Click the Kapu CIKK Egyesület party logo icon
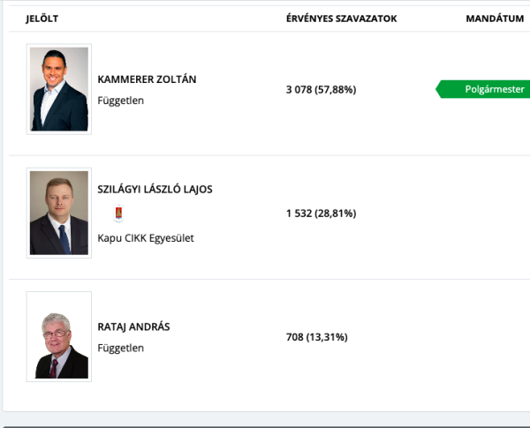530x428 pixels. click(118, 214)
